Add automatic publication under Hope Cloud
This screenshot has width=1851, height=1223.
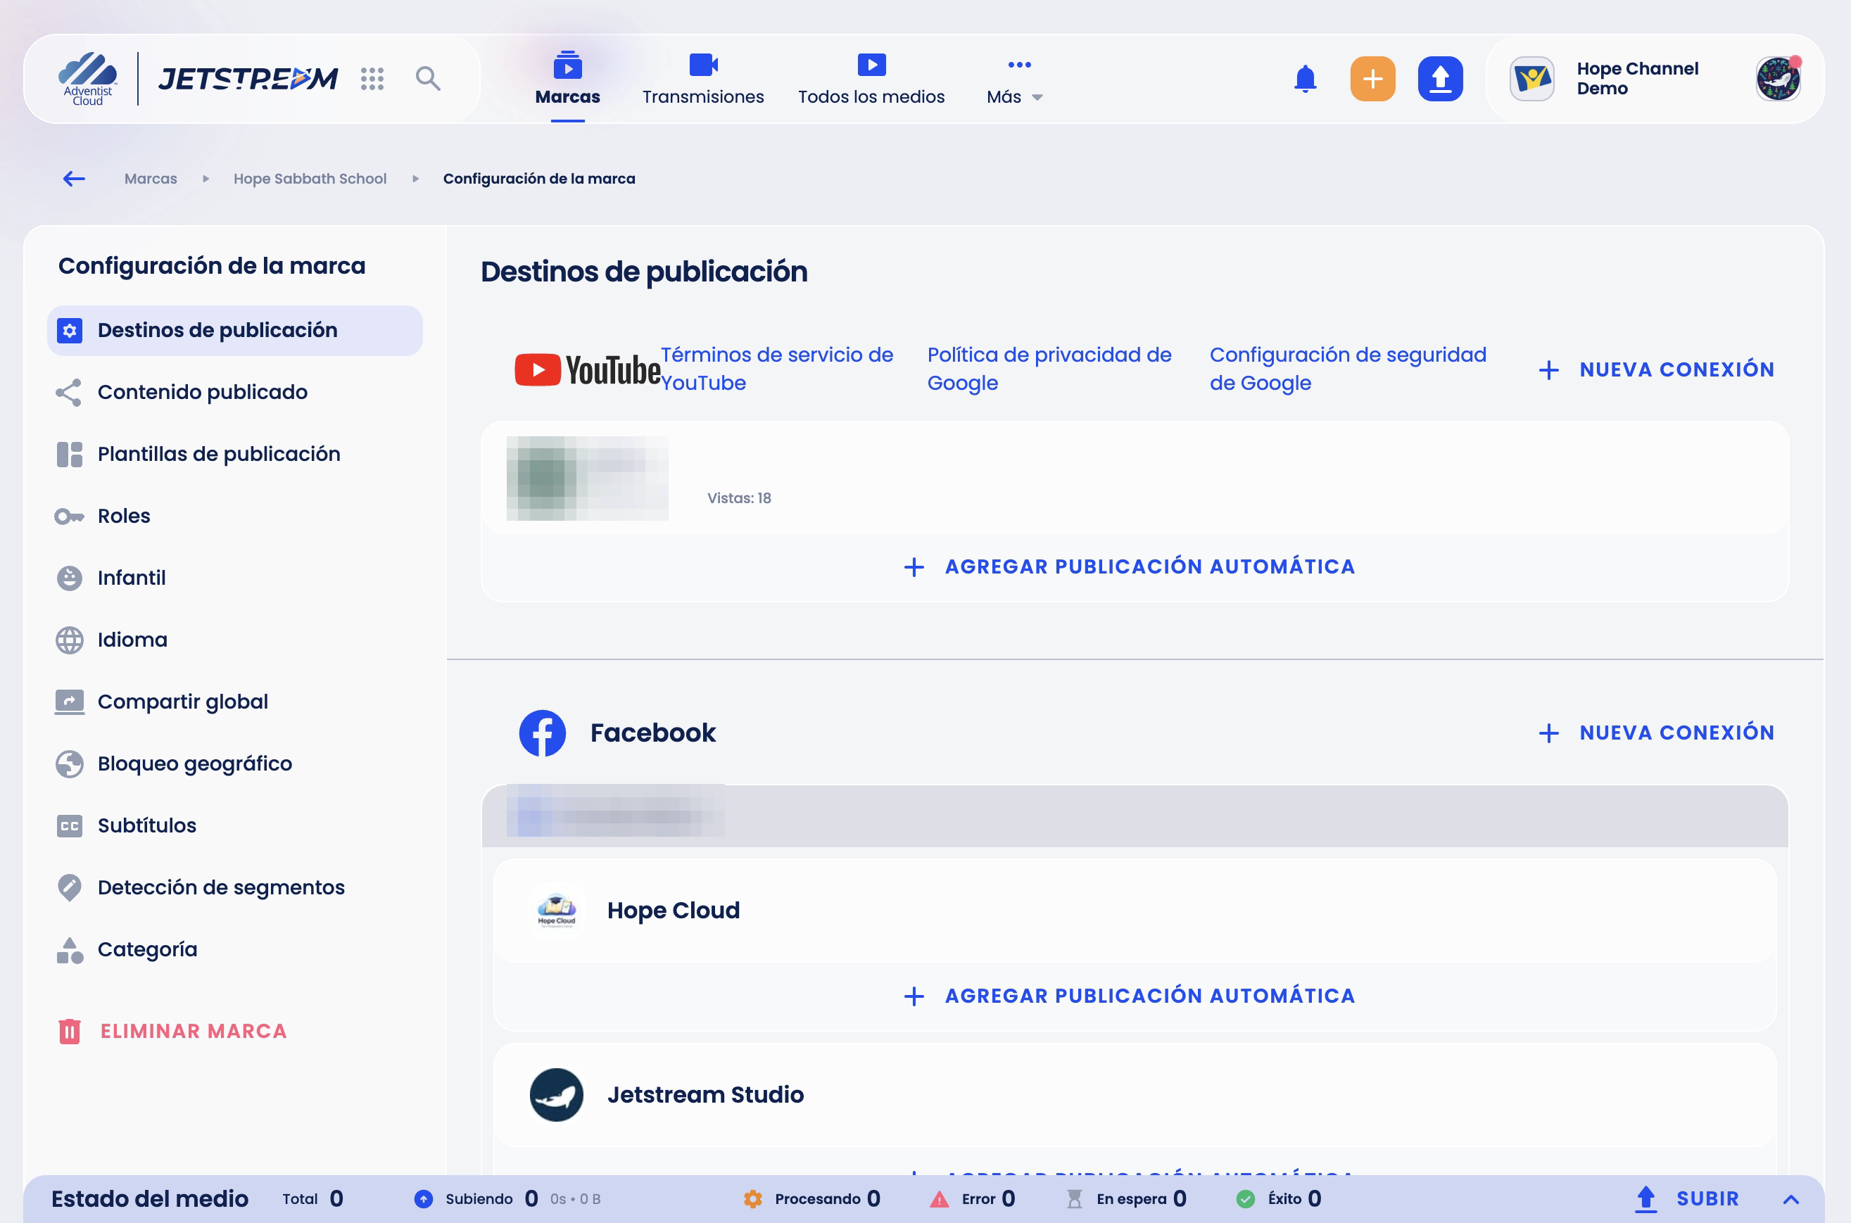1129,996
